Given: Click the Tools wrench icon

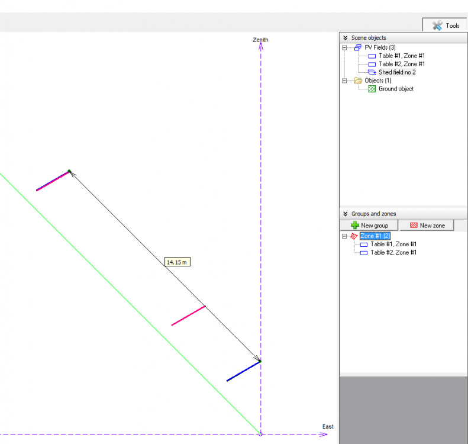Looking at the screenshot, I should [437, 25].
